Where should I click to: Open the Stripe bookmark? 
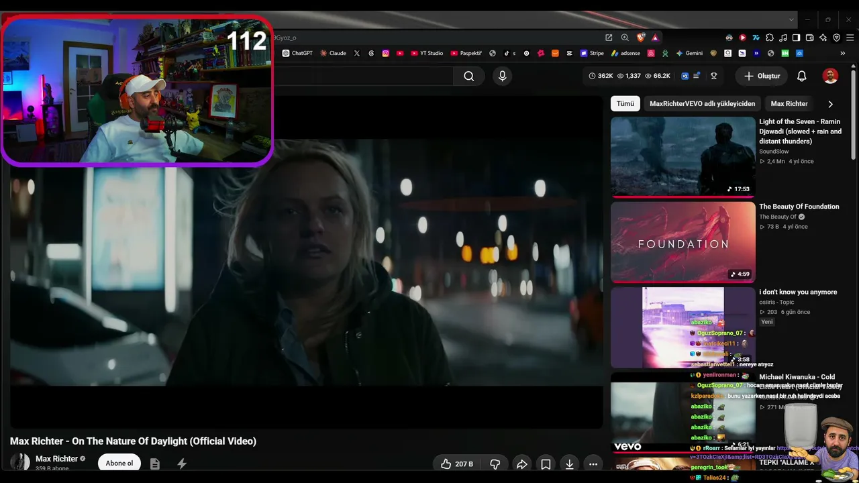(x=593, y=53)
